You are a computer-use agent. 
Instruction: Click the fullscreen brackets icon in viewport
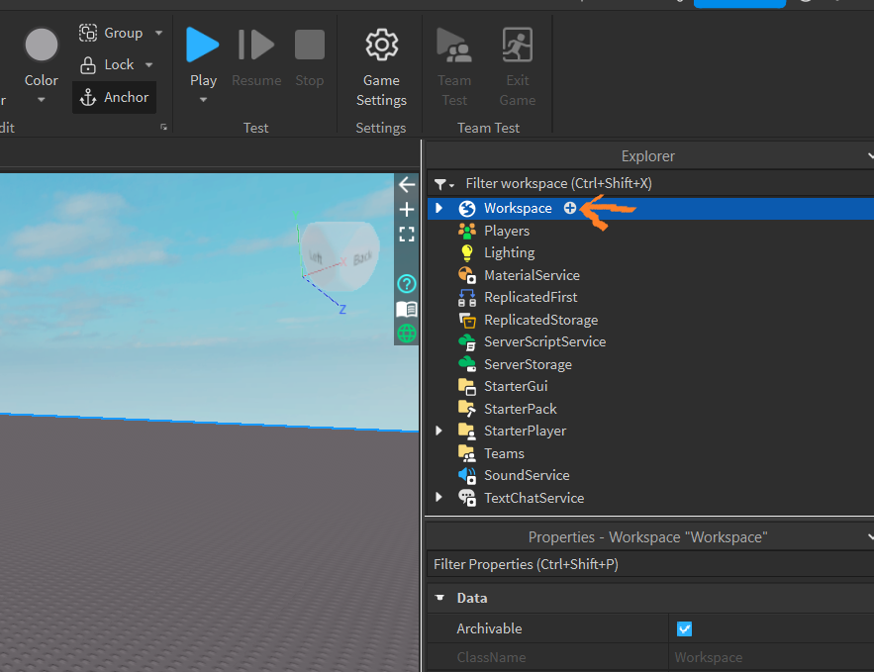(x=407, y=234)
